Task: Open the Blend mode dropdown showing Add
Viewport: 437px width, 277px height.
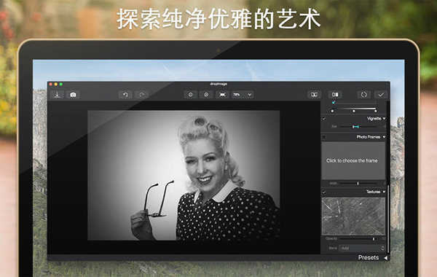Action: pos(362,248)
